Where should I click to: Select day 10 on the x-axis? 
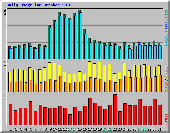click(x=55, y=129)
